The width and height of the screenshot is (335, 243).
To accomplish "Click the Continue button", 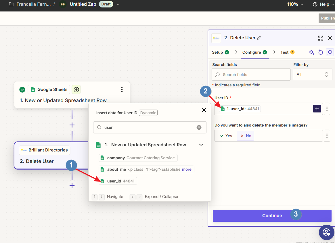I will click(272, 216).
